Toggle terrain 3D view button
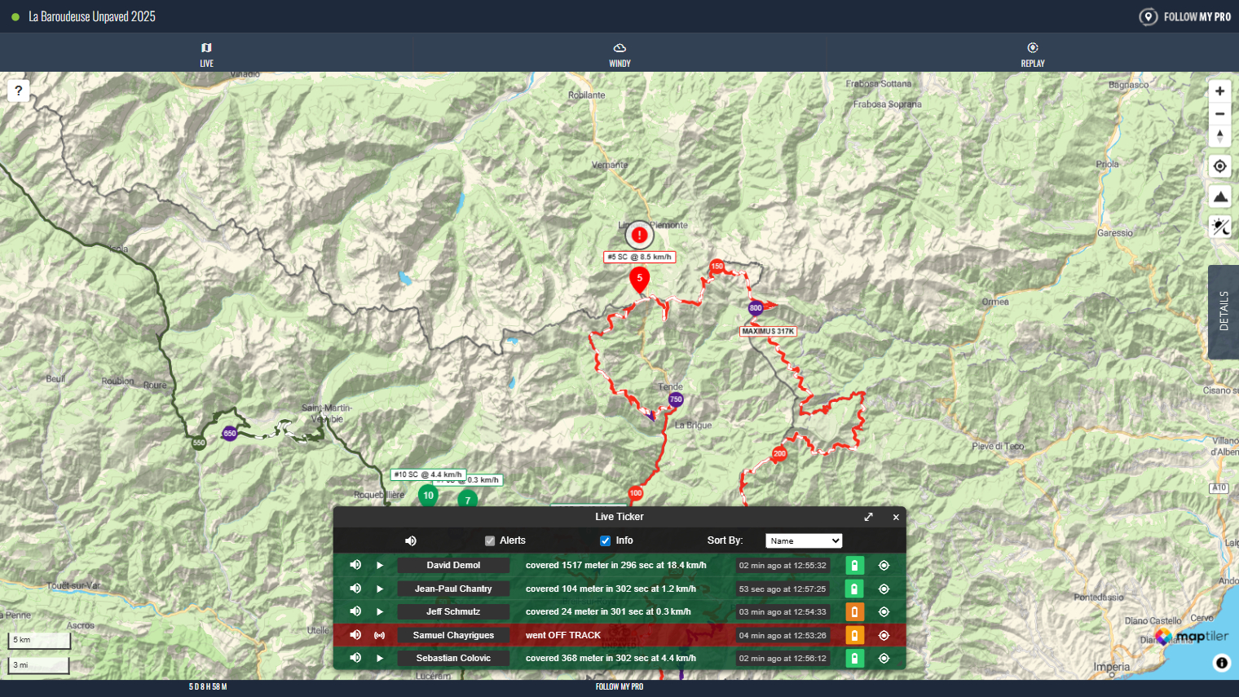Screen dimensions: 1239x697 [1219, 196]
